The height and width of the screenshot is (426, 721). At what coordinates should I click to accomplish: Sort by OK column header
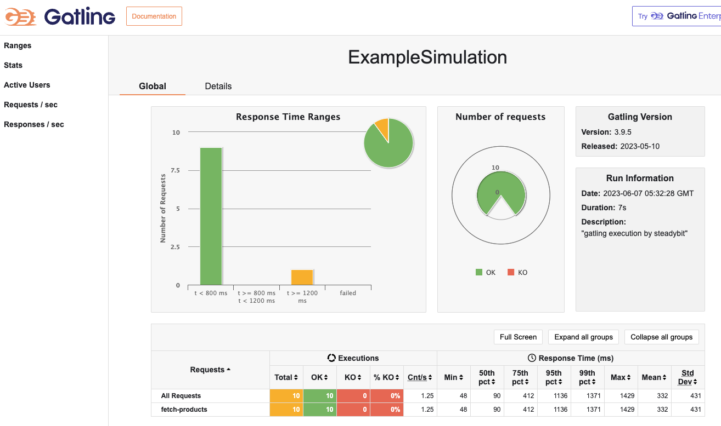coord(319,377)
